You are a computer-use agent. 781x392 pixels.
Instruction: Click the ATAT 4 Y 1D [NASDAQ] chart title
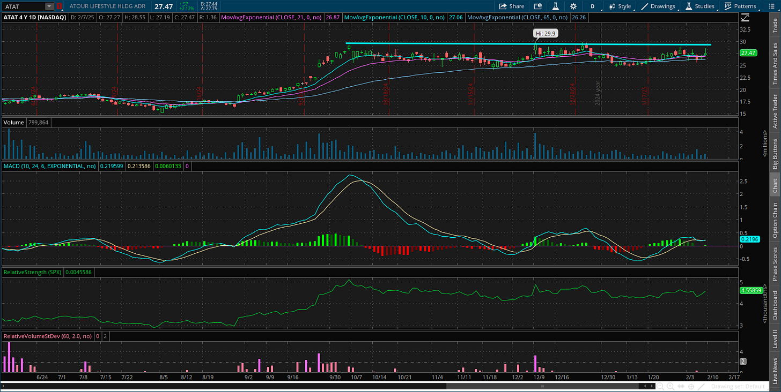pyautogui.click(x=34, y=17)
